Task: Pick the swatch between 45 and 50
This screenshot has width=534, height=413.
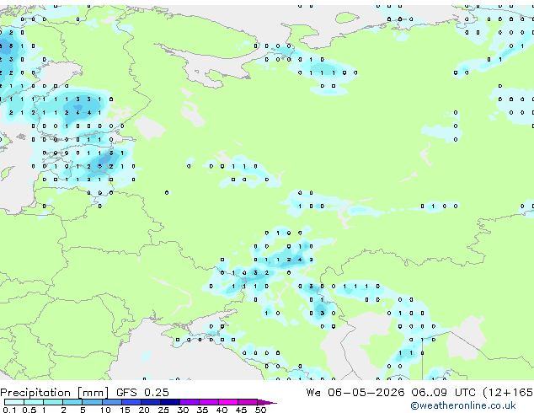Action: [x=248, y=402]
